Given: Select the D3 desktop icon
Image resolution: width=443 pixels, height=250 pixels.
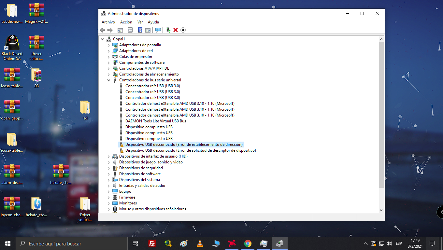Looking at the screenshot, I should click(x=36, y=78).
